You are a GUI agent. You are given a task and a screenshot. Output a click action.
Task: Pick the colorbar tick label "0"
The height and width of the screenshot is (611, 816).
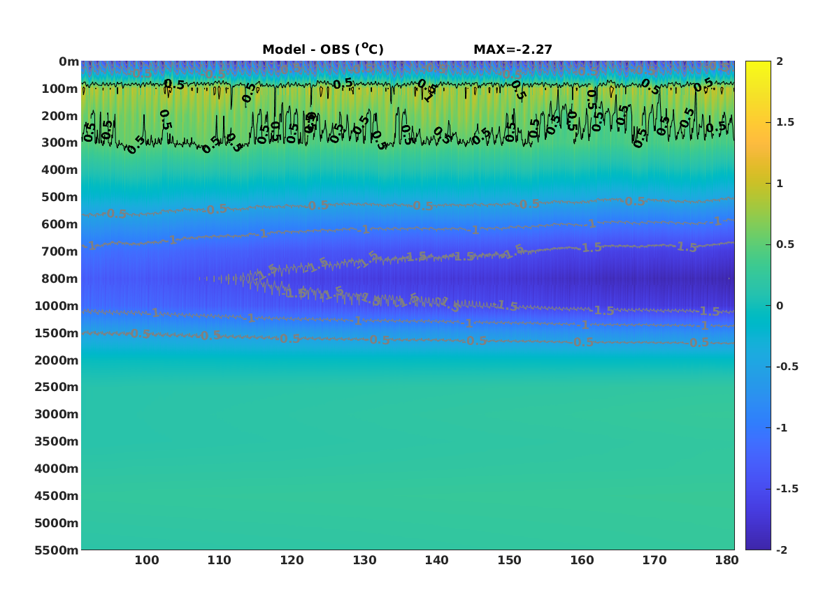click(x=780, y=306)
